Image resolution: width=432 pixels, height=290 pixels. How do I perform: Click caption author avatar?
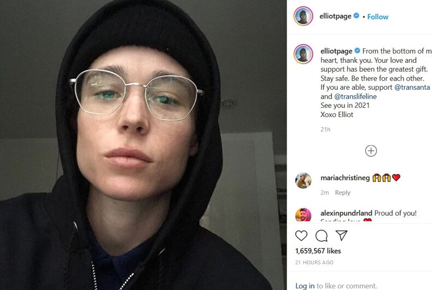pyautogui.click(x=303, y=54)
